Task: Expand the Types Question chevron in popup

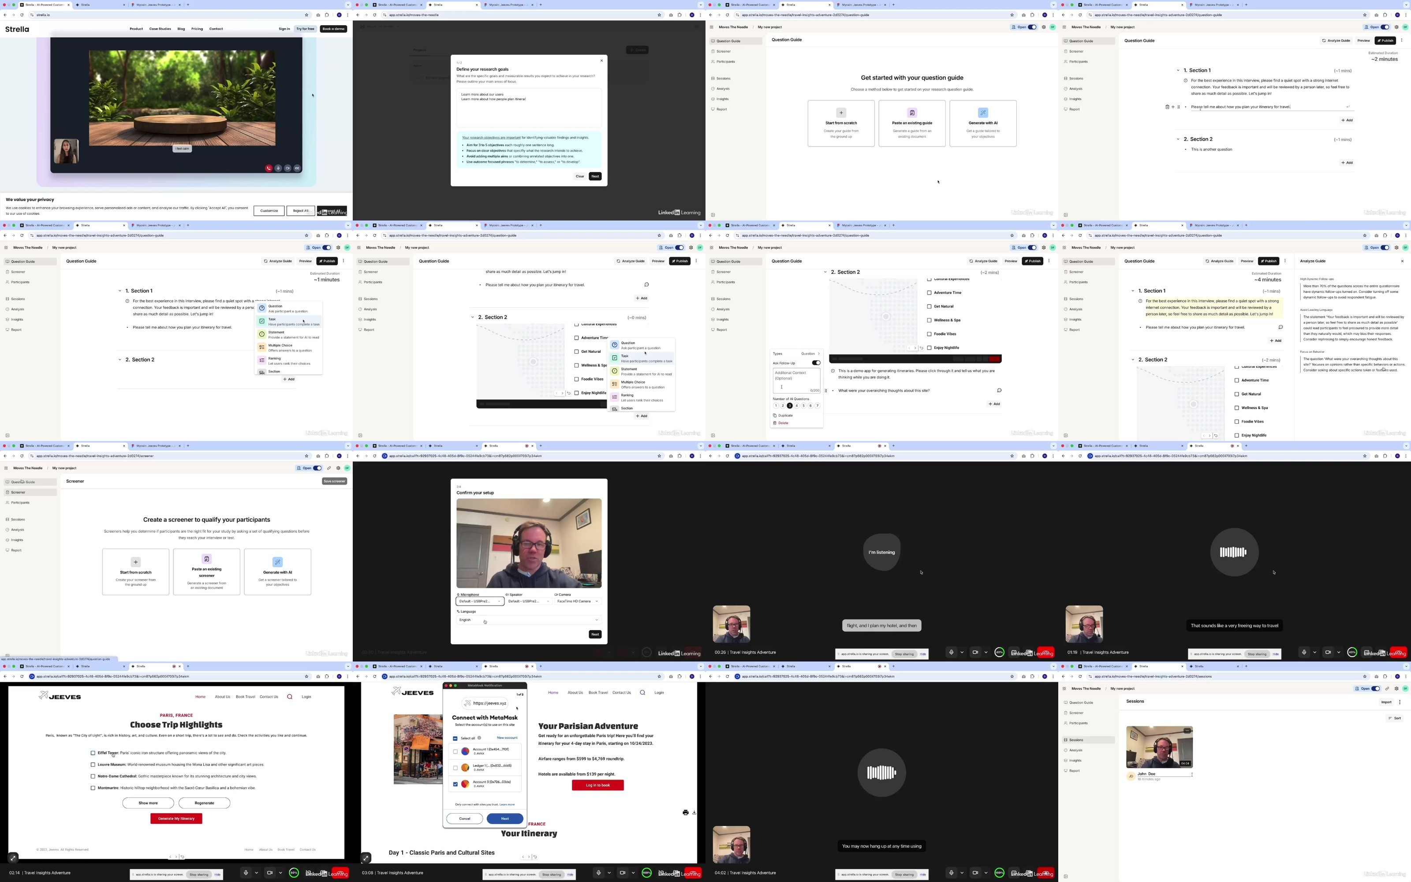Action: [819, 354]
